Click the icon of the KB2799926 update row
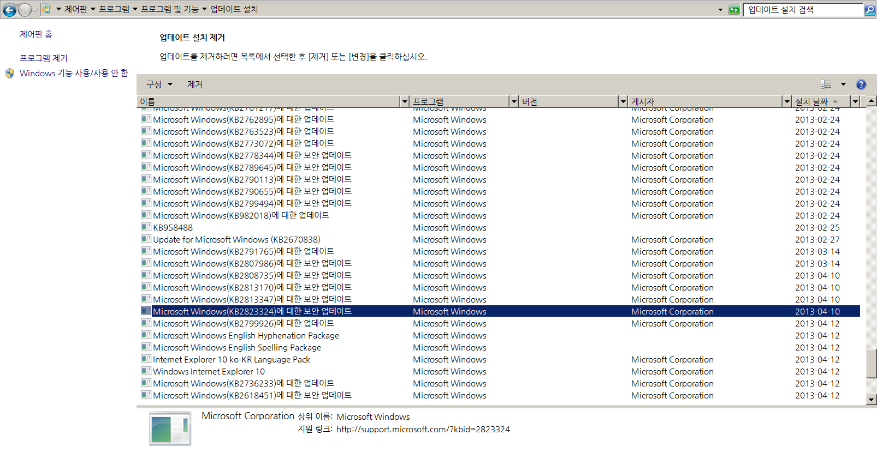 [x=146, y=323]
